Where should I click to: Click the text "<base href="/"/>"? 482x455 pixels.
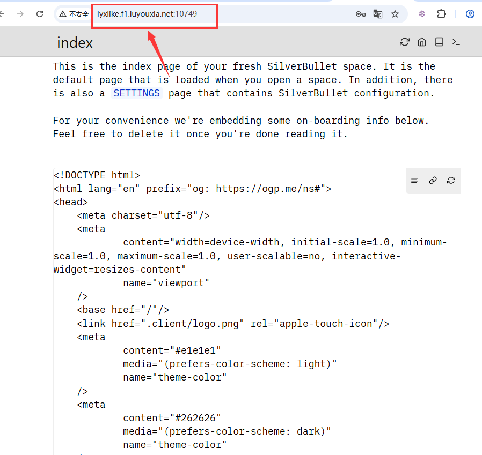(x=123, y=310)
